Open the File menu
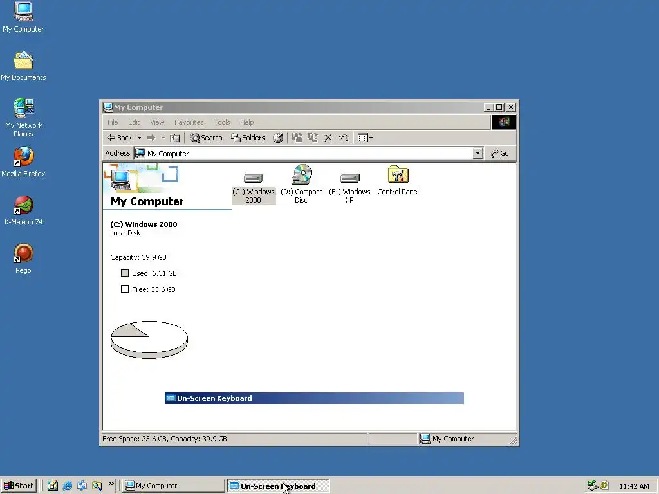The height and width of the screenshot is (494, 659). coord(113,122)
